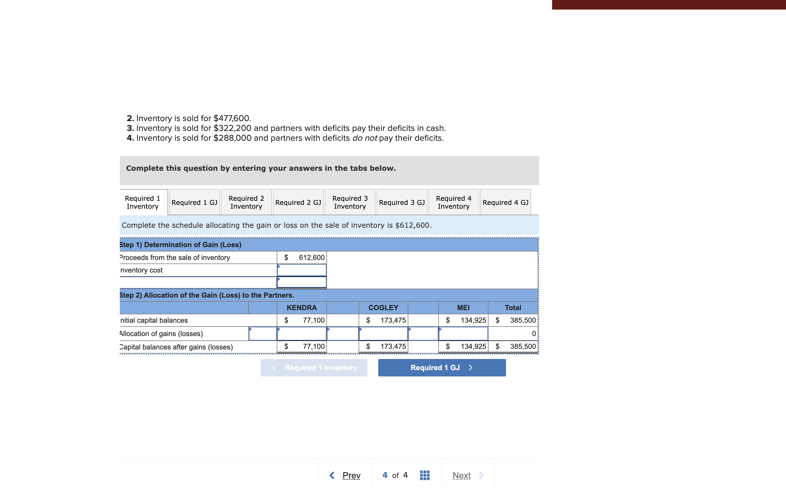Click the Inventory cost amount field
Image resolution: width=786 pixels, height=491 pixels.
(x=302, y=270)
